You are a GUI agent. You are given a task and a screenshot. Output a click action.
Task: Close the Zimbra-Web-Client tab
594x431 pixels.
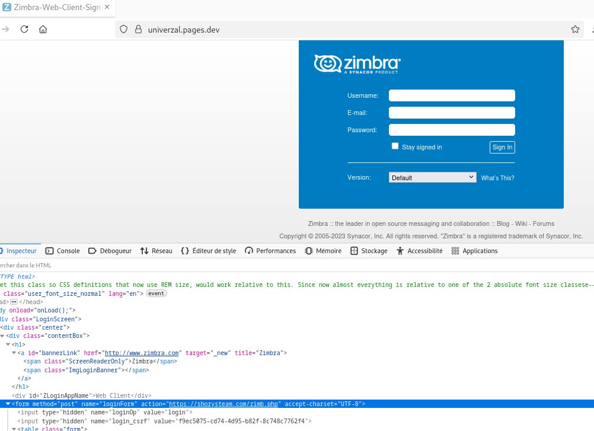click(x=107, y=7)
